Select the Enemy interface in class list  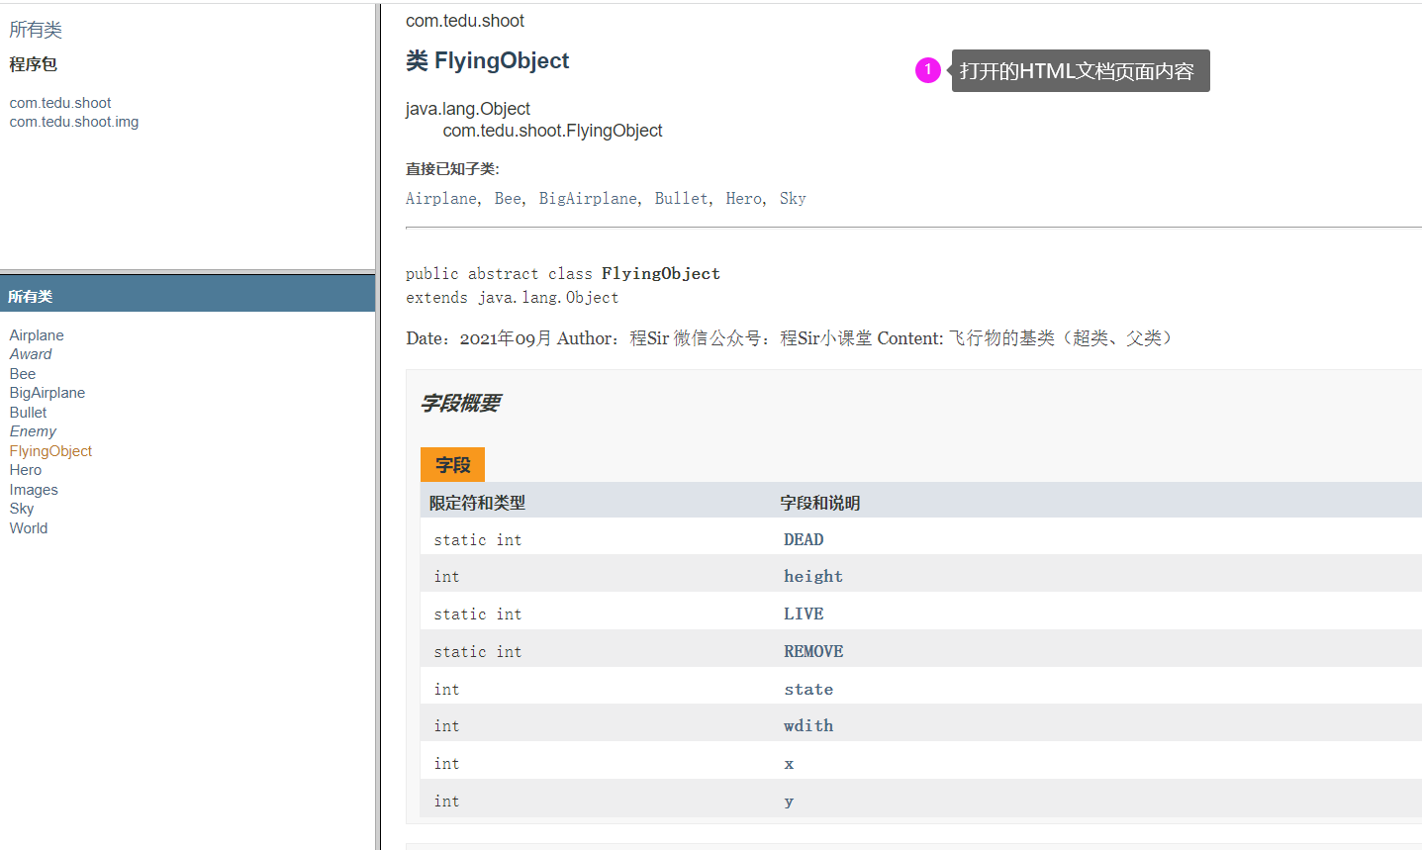point(33,431)
